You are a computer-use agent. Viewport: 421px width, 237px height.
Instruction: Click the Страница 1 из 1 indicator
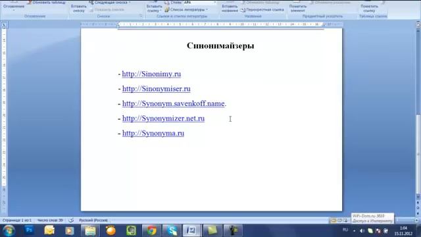(17, 221)
